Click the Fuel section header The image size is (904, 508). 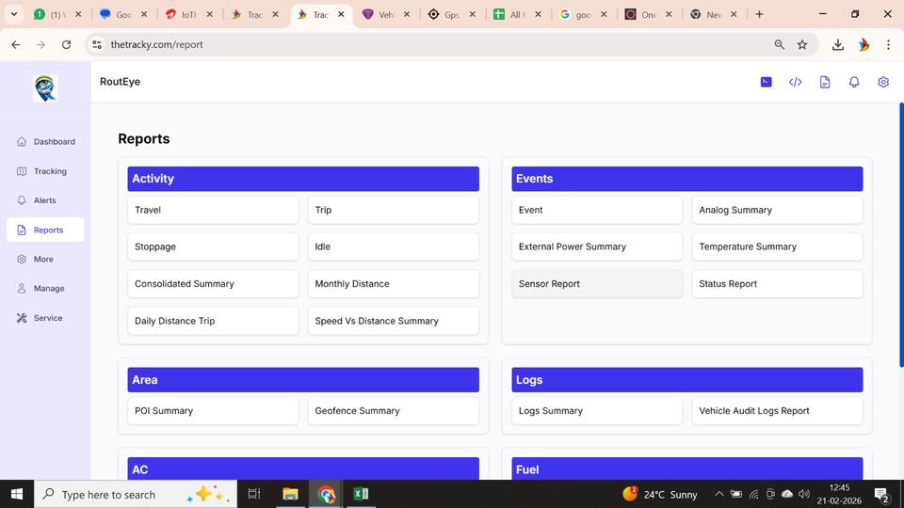(687, 468)
